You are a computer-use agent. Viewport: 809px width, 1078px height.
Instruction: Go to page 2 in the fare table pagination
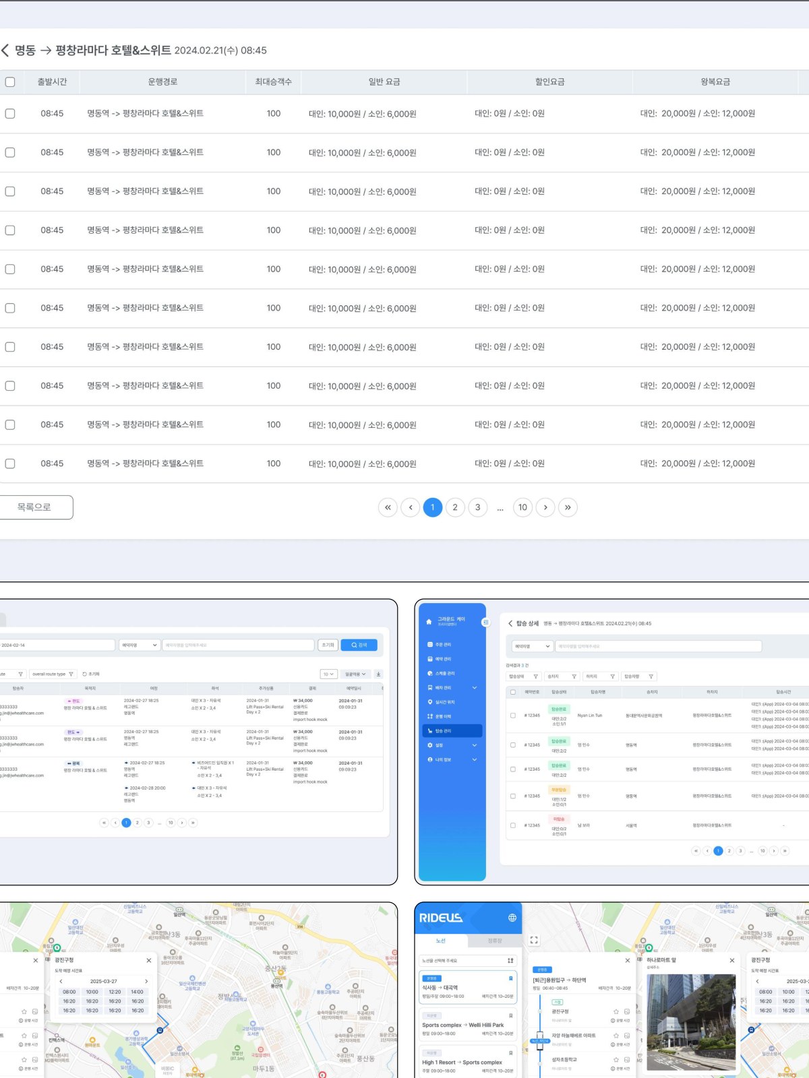[x=455, y=507]
